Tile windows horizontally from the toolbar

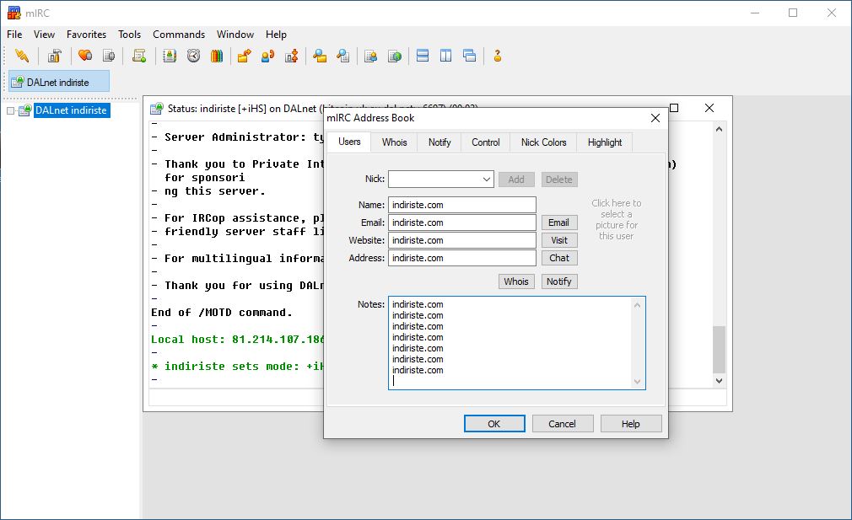(422, 56)
